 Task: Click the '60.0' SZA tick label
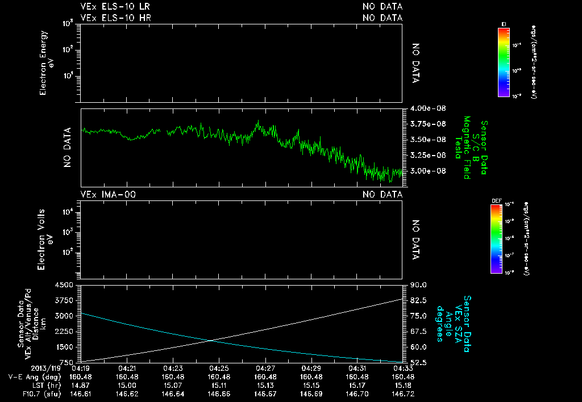(x=418, y=347)
